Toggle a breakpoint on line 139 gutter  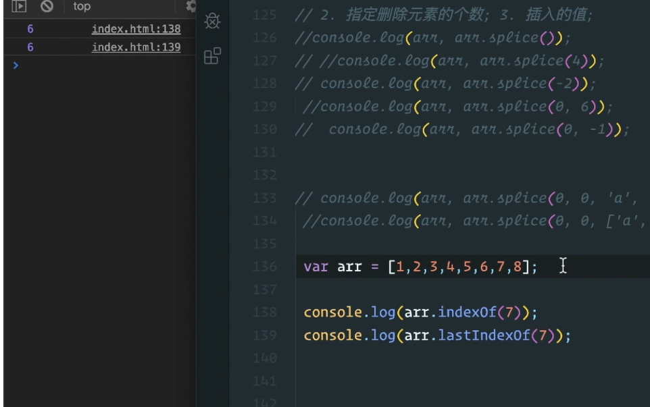(264, 335)
